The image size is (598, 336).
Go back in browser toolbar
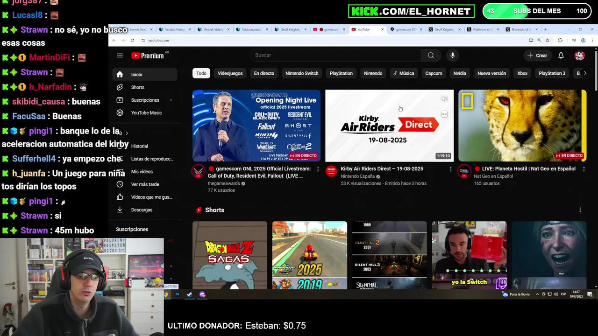[x=114, y=41]
